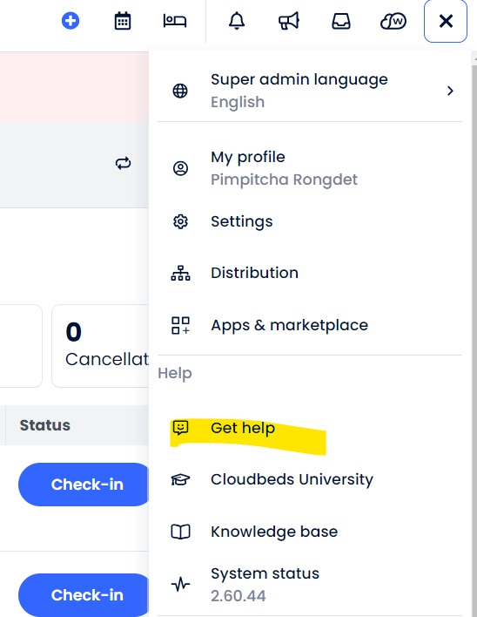This screenshot has width=477, height=617.
Task: Open the Knowledge base entry
Action: coord(310,532)
